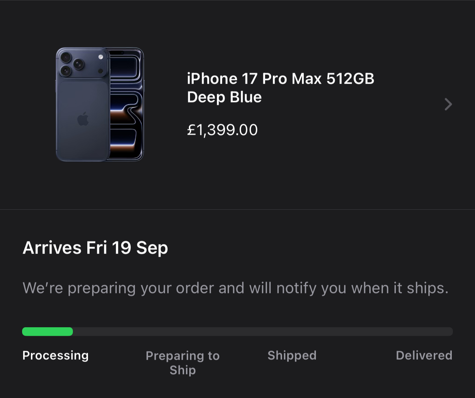
Task: Click the top-left camera lens on the iPhone
Action: coord(66,57)
